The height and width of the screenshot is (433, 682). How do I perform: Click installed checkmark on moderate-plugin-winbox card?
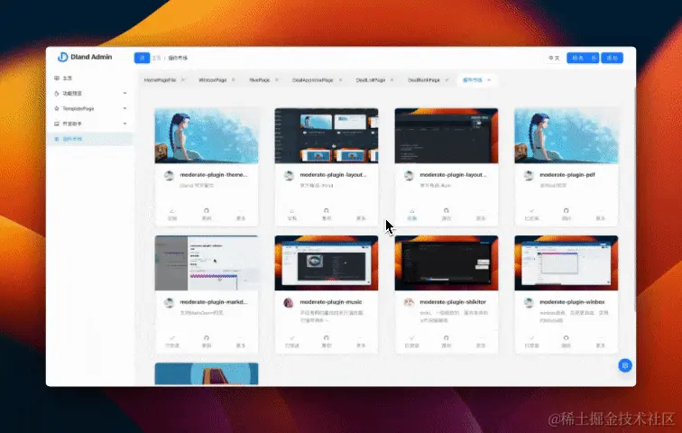click(x=531, y=337)
